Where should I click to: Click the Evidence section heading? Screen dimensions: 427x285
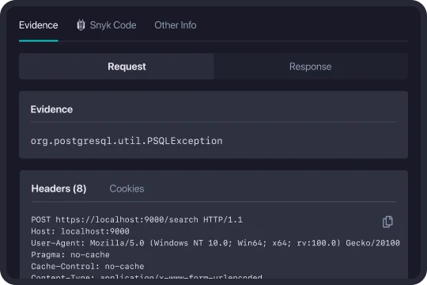pos(51,109)
